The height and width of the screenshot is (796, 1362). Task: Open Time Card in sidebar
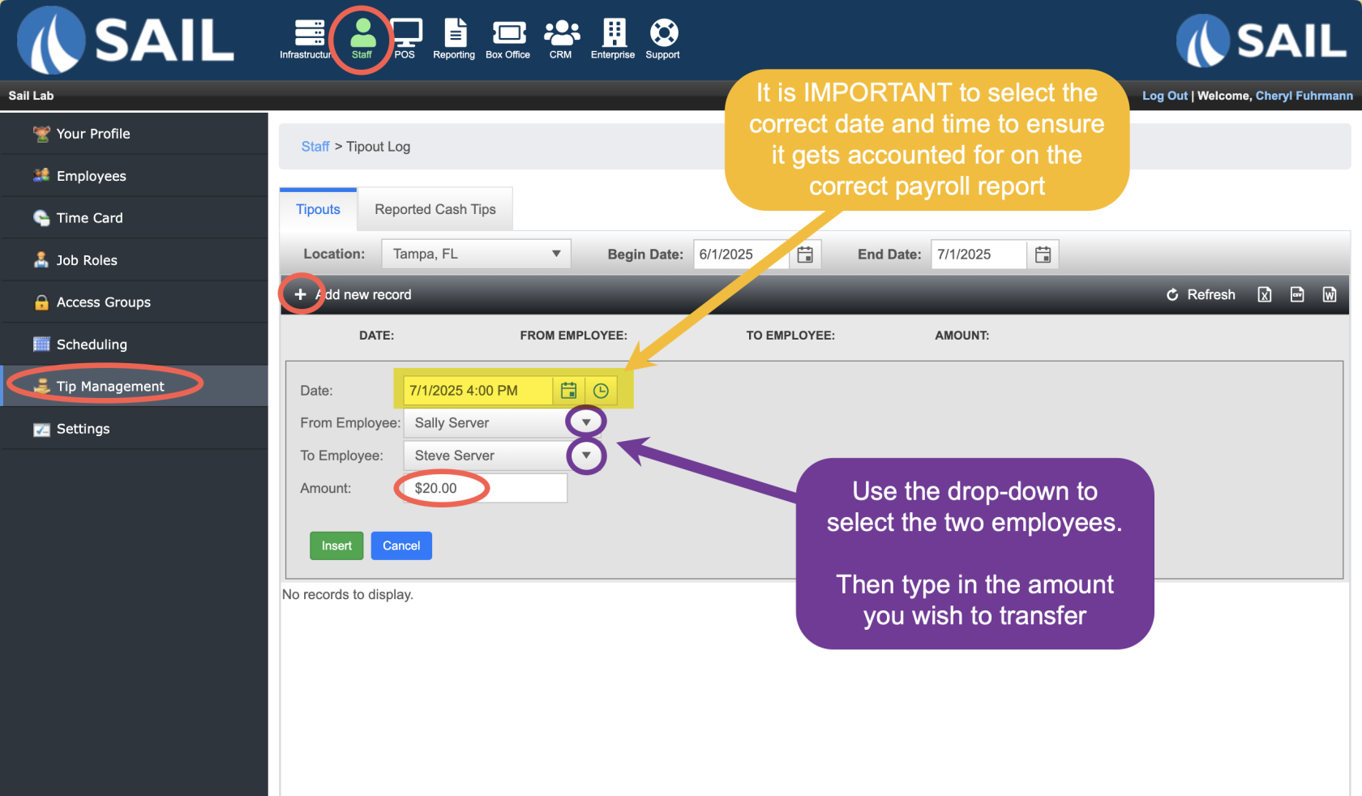(135, 218)
